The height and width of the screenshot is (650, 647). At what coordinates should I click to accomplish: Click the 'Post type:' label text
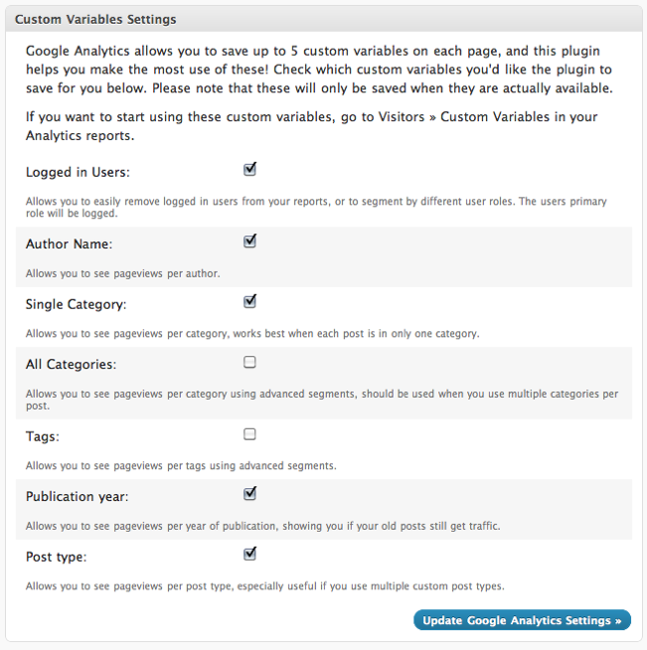pos(56,557)
